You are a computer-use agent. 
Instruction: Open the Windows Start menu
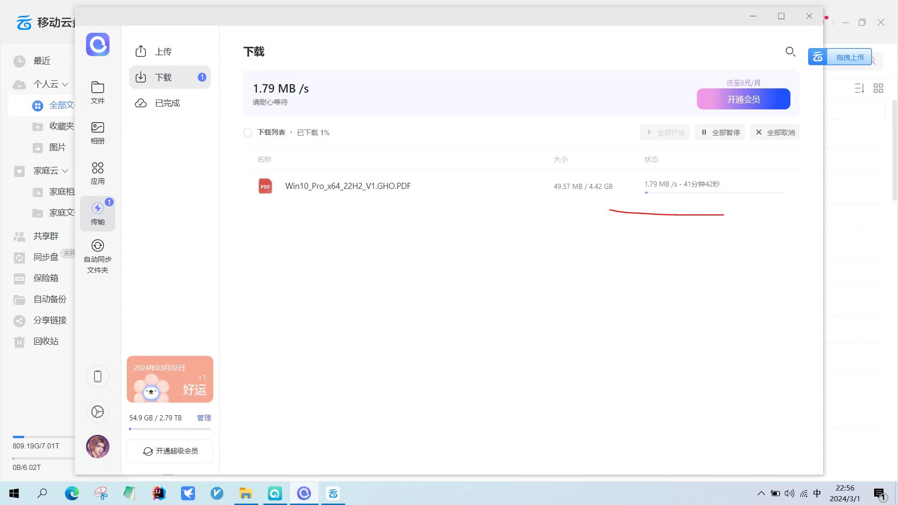14,493
